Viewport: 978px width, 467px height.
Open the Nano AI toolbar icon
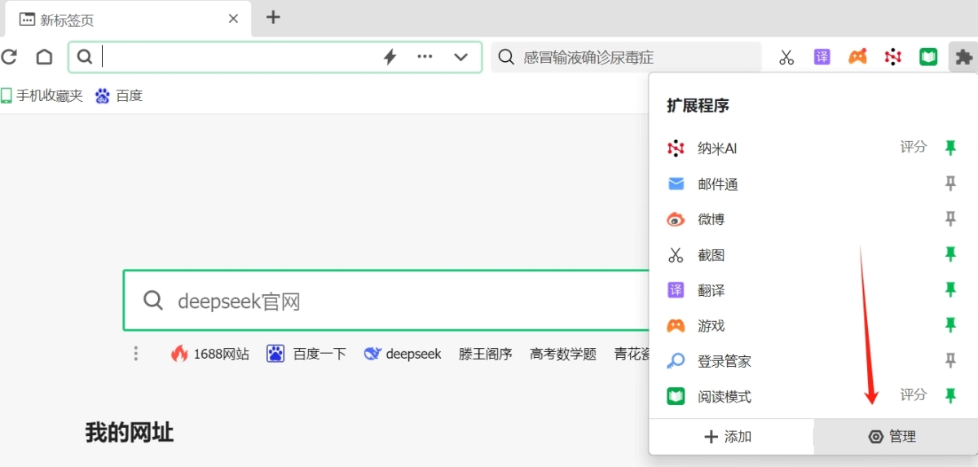[x=893, y=57]
